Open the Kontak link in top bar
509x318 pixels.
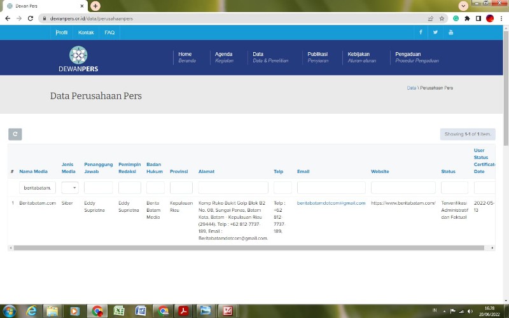pos(86,32)
